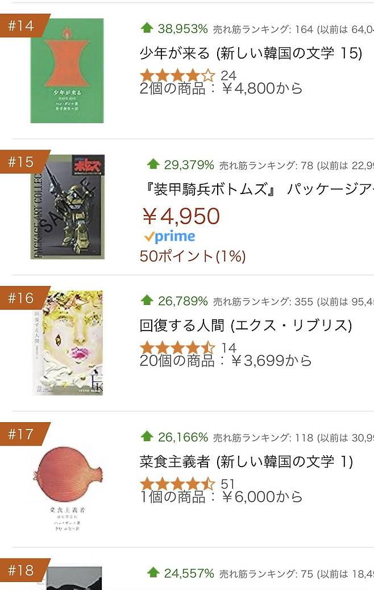The height and width of the screenshot is (590, 374).
Task: Click the #15 rank badge
Action: (x=21, y=162)
